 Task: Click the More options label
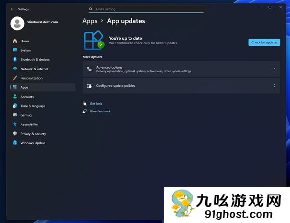tap(92, 57)
